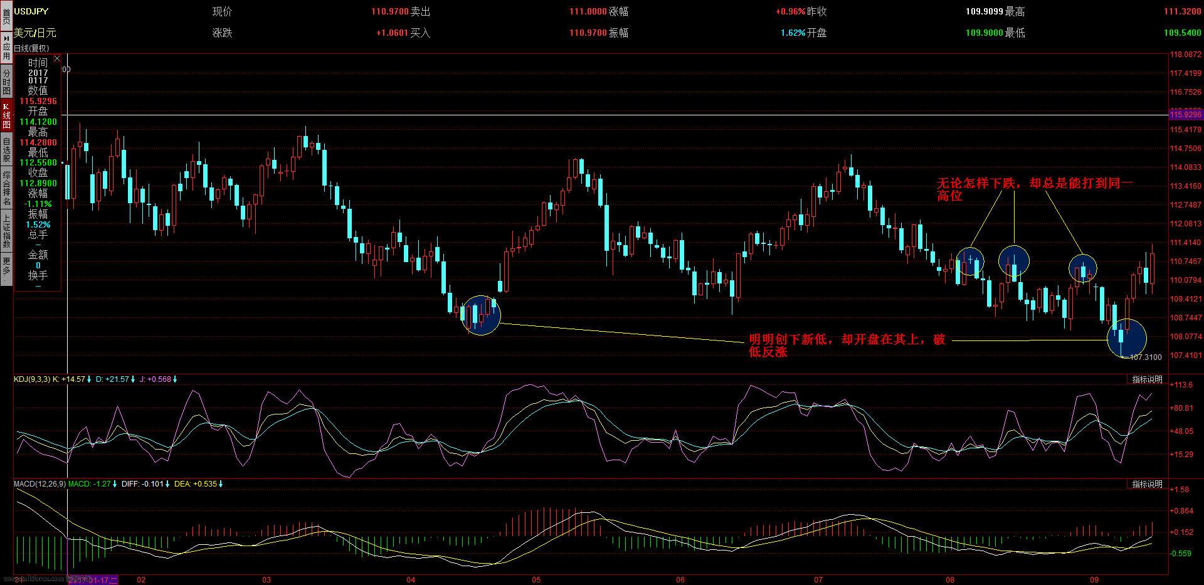Click the day low value 109.5400

click(1183, 33)
